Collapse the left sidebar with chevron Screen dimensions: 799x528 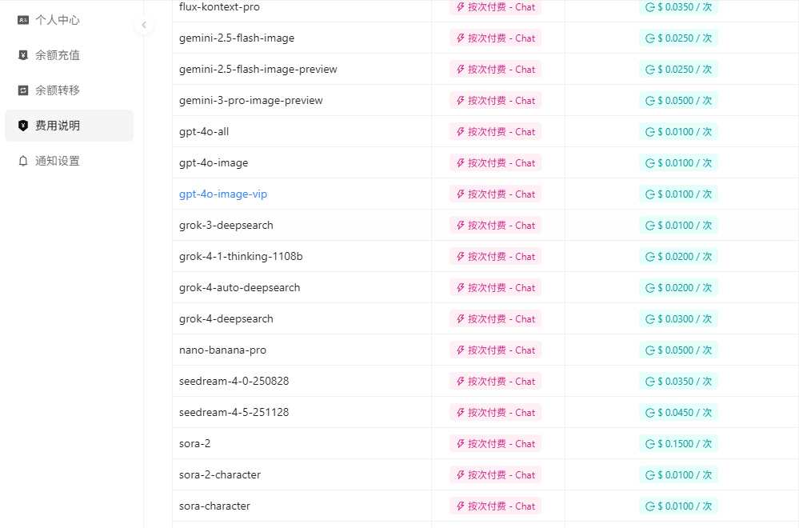[144, 25]
